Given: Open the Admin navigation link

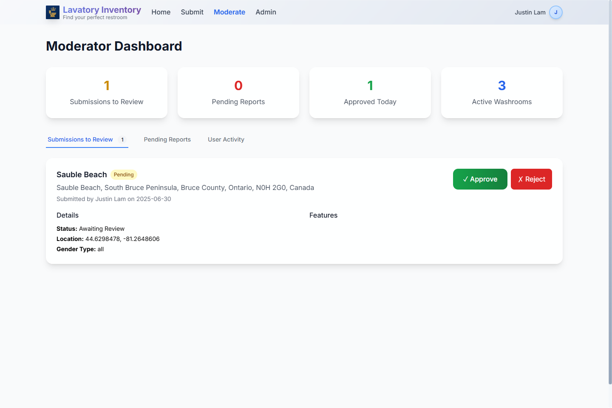Looking at the screenshot, I should (x=266, y=12).
